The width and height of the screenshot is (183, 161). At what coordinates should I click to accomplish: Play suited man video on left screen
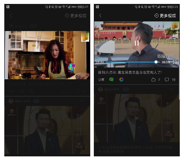(x=47, y=130)
